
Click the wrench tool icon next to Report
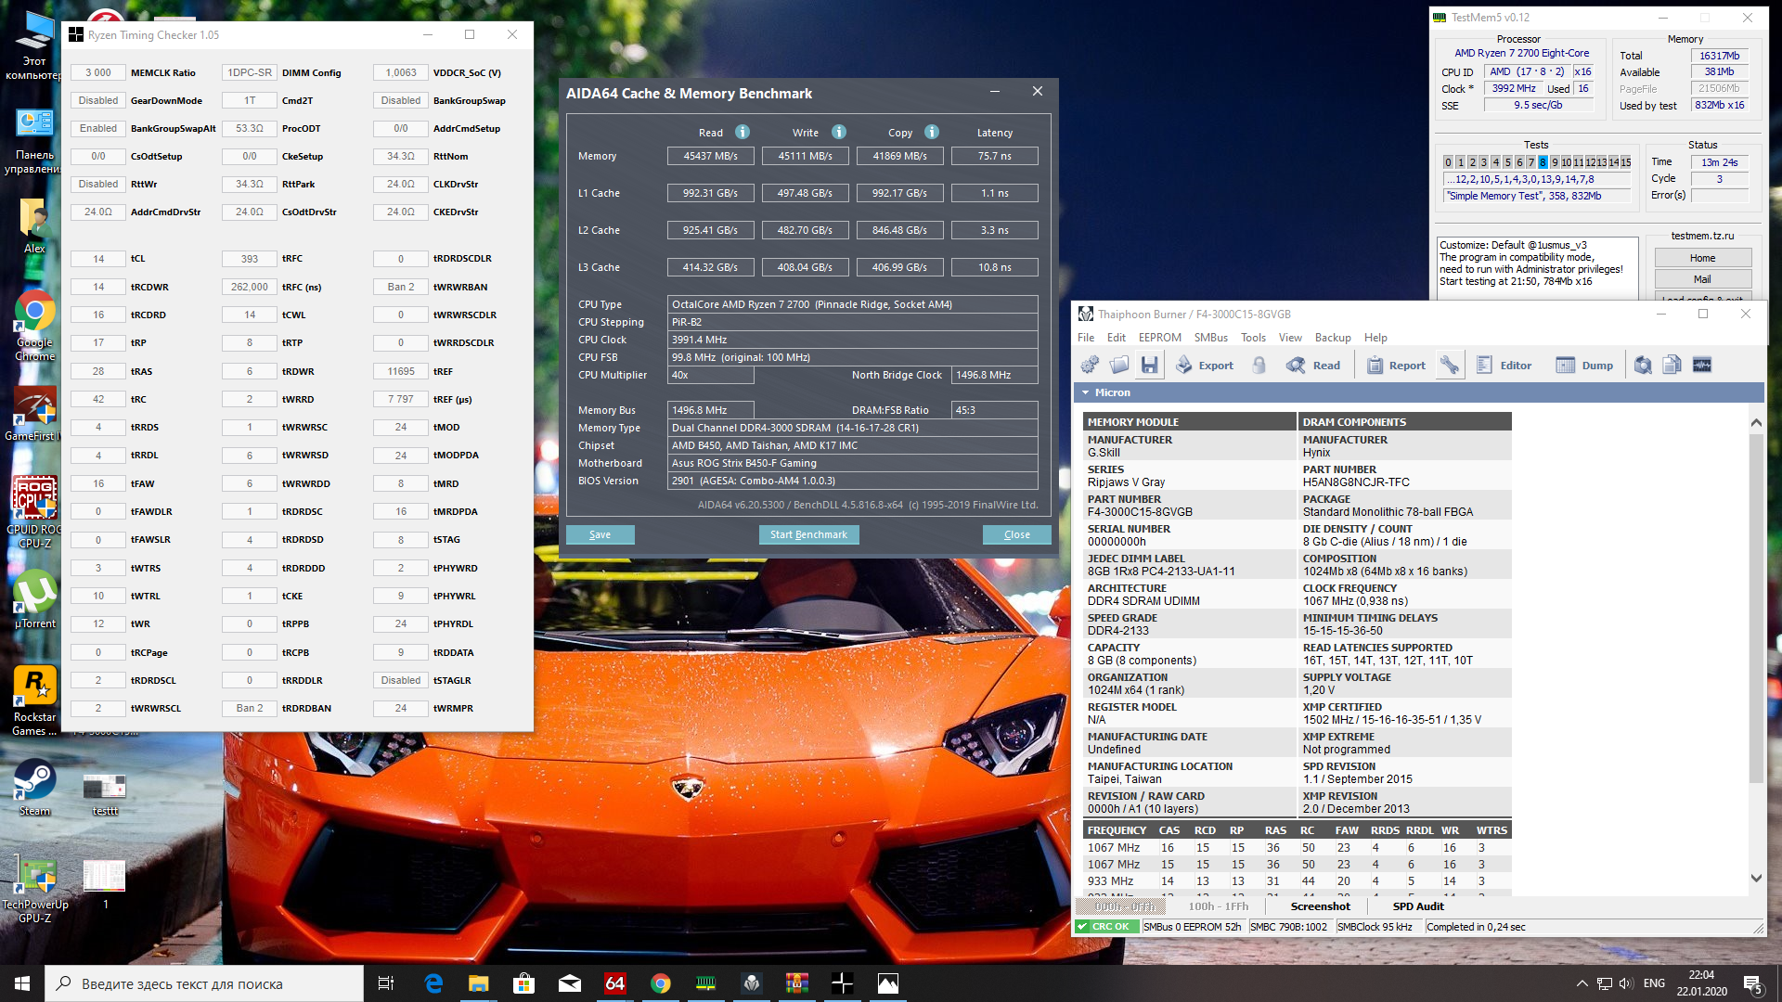coord(1449,366)
